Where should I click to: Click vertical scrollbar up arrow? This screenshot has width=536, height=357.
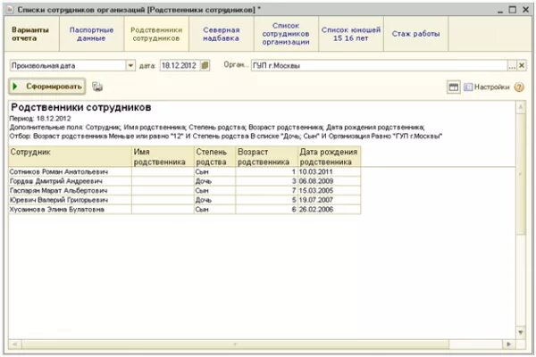(520, 108)
